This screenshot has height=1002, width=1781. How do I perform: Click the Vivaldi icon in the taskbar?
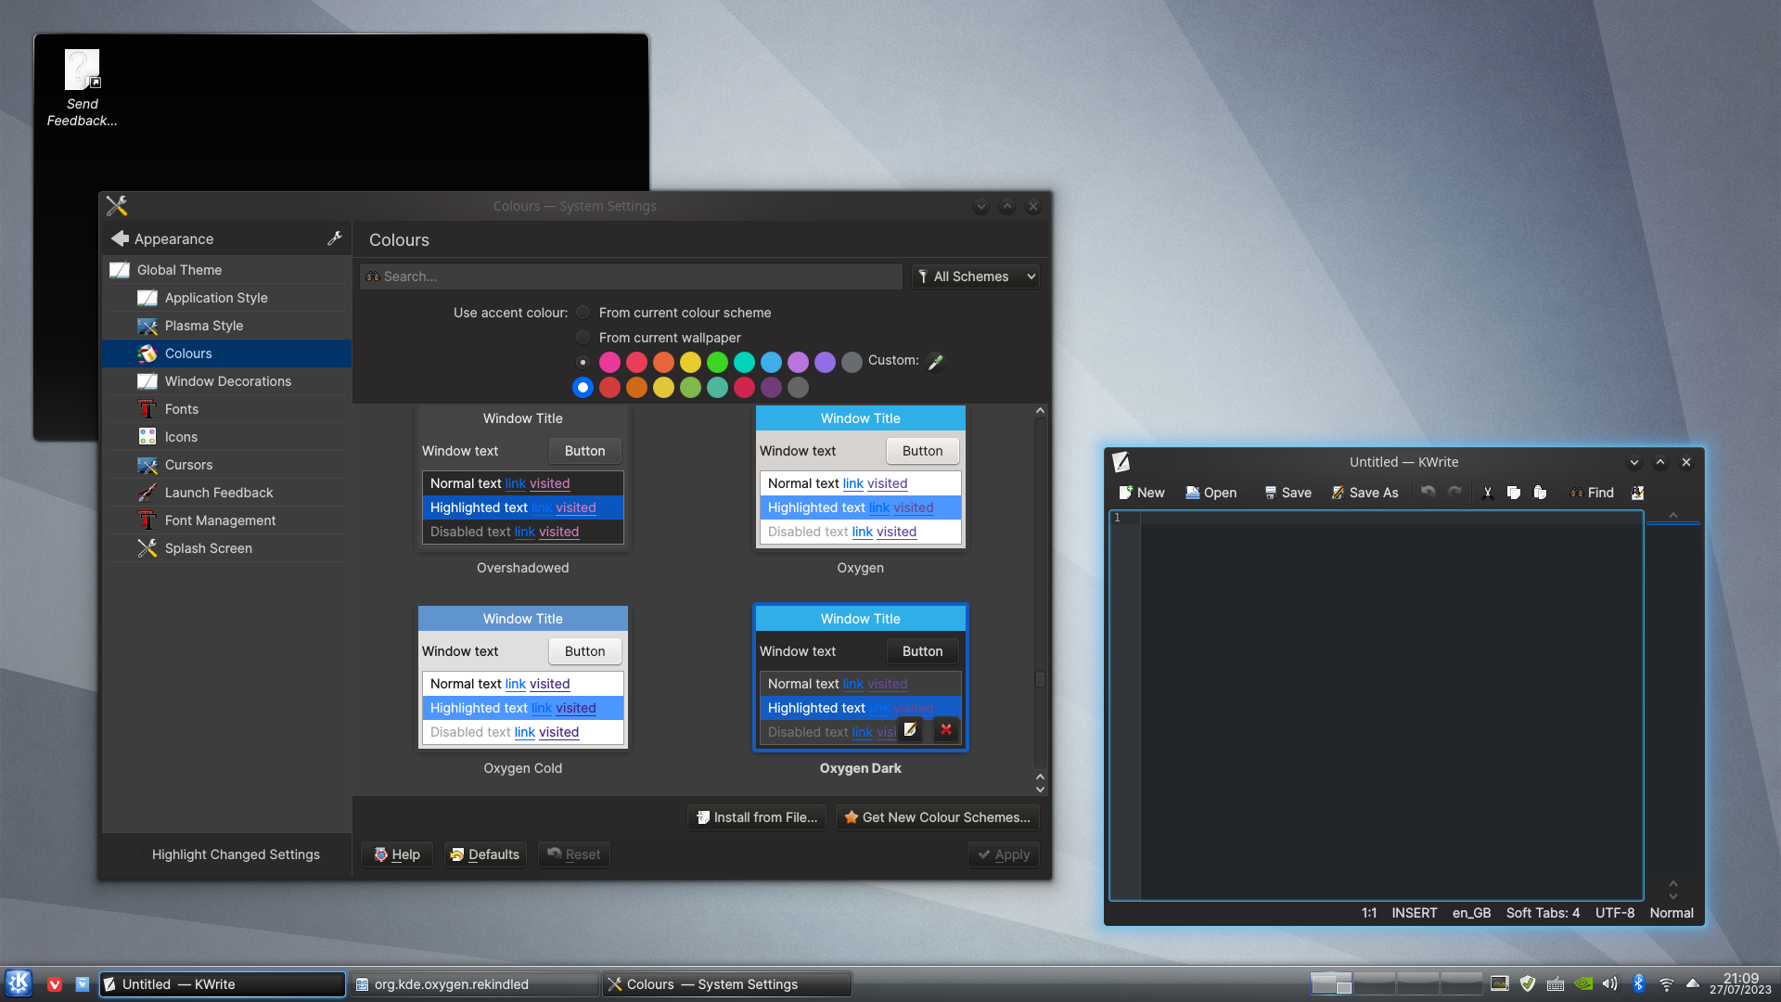(55, 984)
